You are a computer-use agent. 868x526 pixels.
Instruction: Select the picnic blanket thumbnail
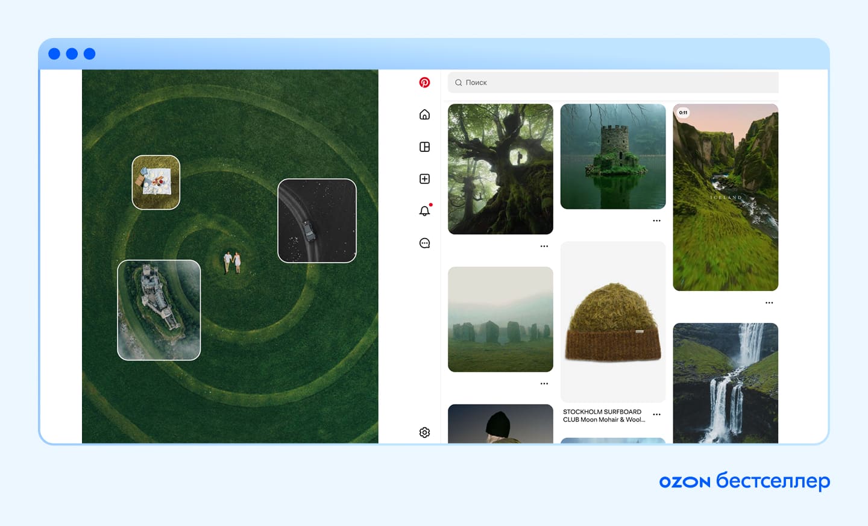pyautogui.click(x=156, y=183)
